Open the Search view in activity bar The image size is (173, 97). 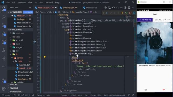[x=4, y=17]
